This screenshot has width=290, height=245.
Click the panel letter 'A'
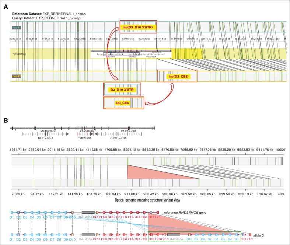[x=6, y=7]
